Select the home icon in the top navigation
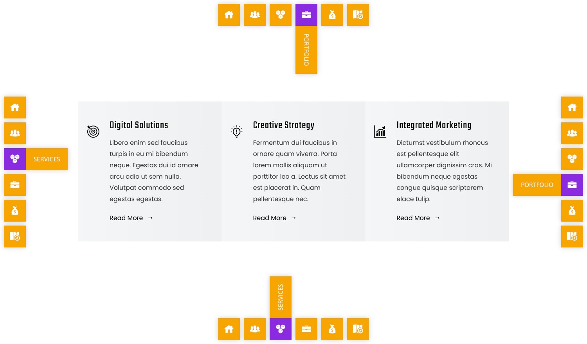 tap(229, 14)
